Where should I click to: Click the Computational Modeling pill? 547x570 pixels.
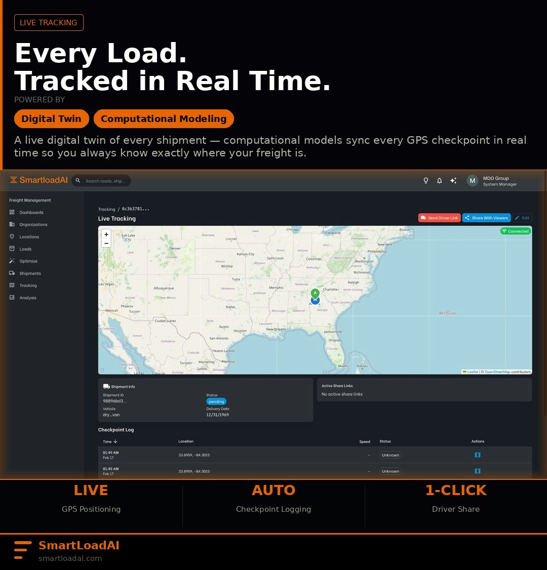pos(164,119)
